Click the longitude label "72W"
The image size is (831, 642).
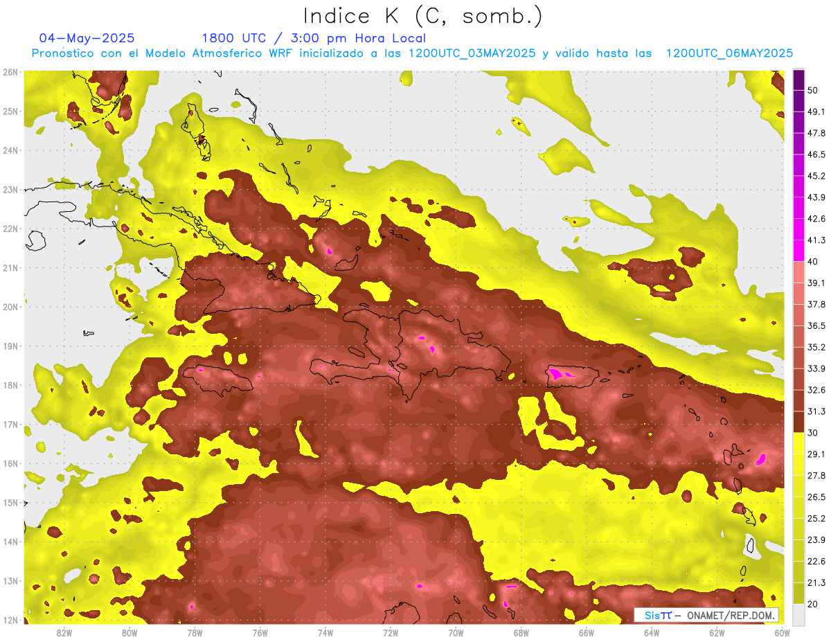391,633
